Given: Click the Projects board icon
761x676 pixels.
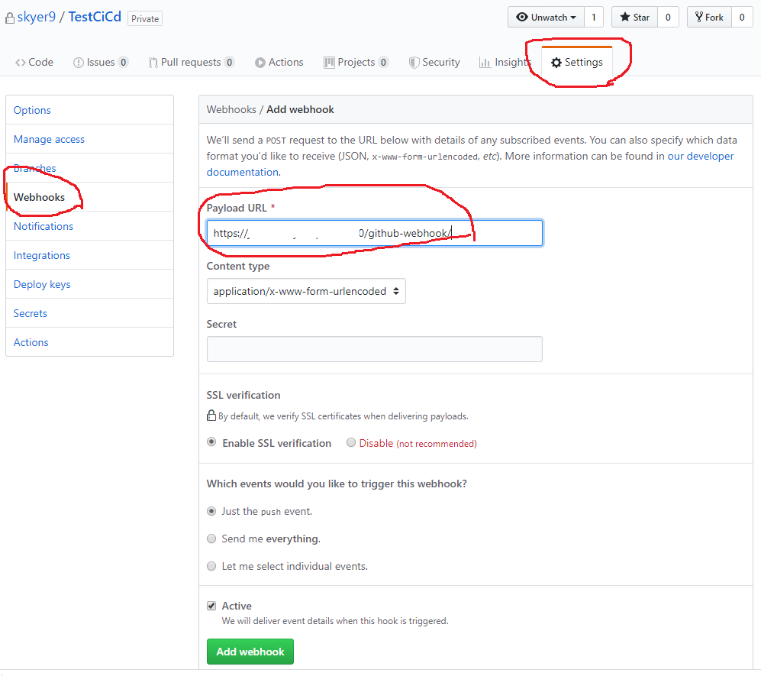Looking at the screenshot, I should click(329, 63).
